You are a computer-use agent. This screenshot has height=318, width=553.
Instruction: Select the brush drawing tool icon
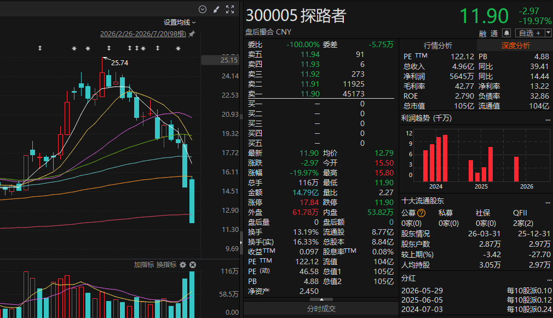pyautogui.click(x=216, y=9)
